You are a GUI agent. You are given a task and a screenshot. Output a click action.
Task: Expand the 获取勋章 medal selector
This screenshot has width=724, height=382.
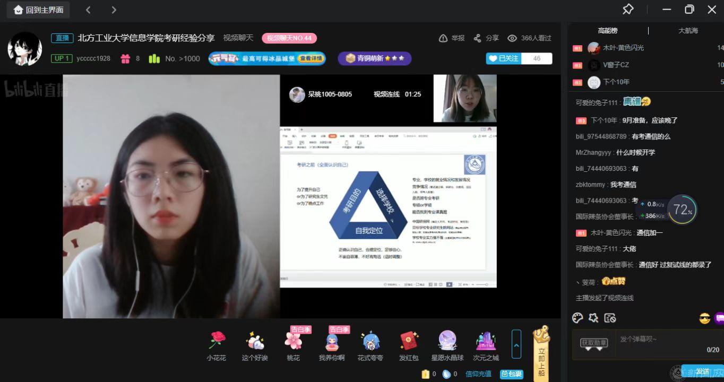593,344
